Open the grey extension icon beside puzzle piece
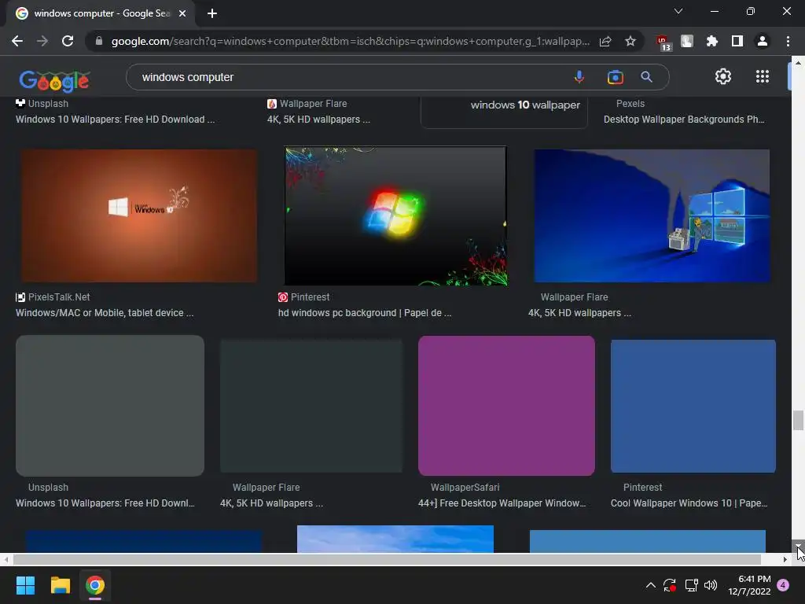 click(687, 41)
